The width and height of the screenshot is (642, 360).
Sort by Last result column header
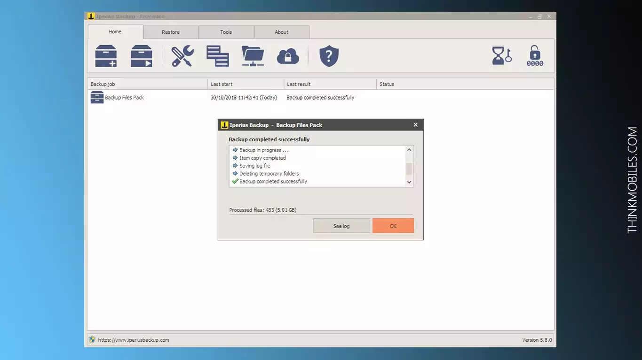tap(330, 84)
